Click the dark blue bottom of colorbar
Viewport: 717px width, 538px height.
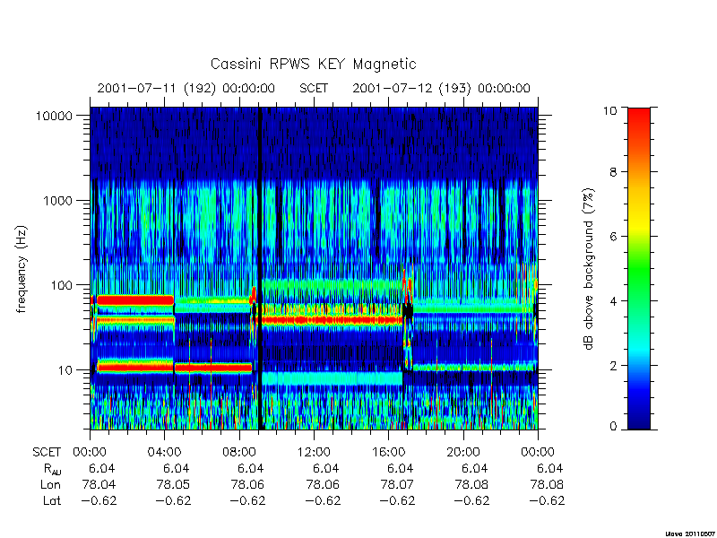pyautogui.click(x=639, y=419)
